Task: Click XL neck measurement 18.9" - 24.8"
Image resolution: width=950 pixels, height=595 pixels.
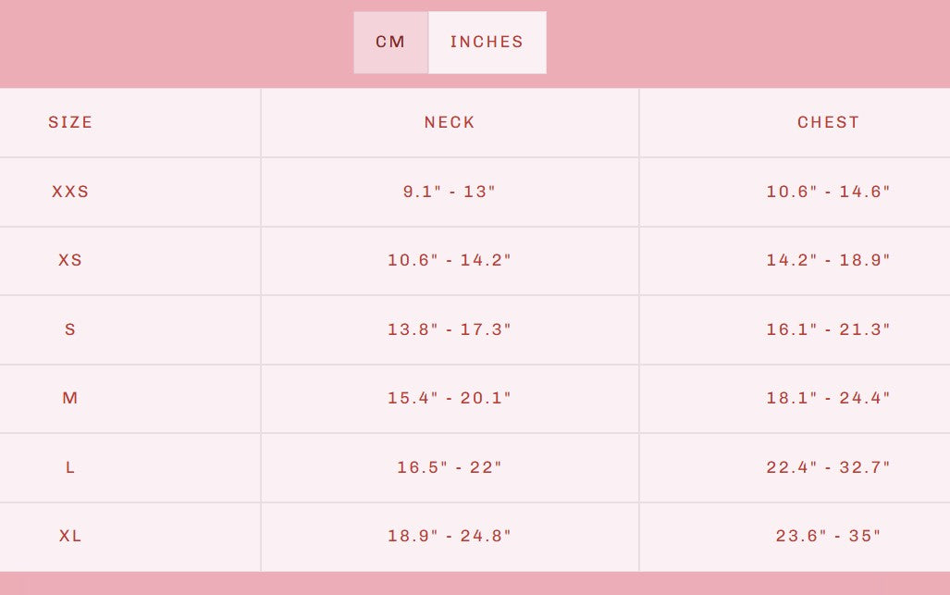Action: pyautogui.click(x=450, y=536)
